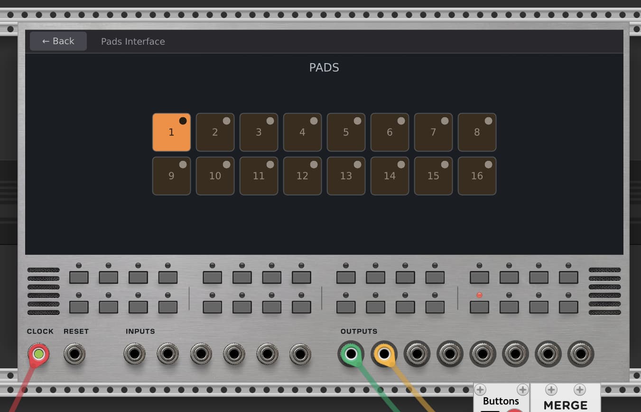Click the CLOCK input jack
Image resolution: width=641 pixels, height=412 pixels.
click(39, 354)
